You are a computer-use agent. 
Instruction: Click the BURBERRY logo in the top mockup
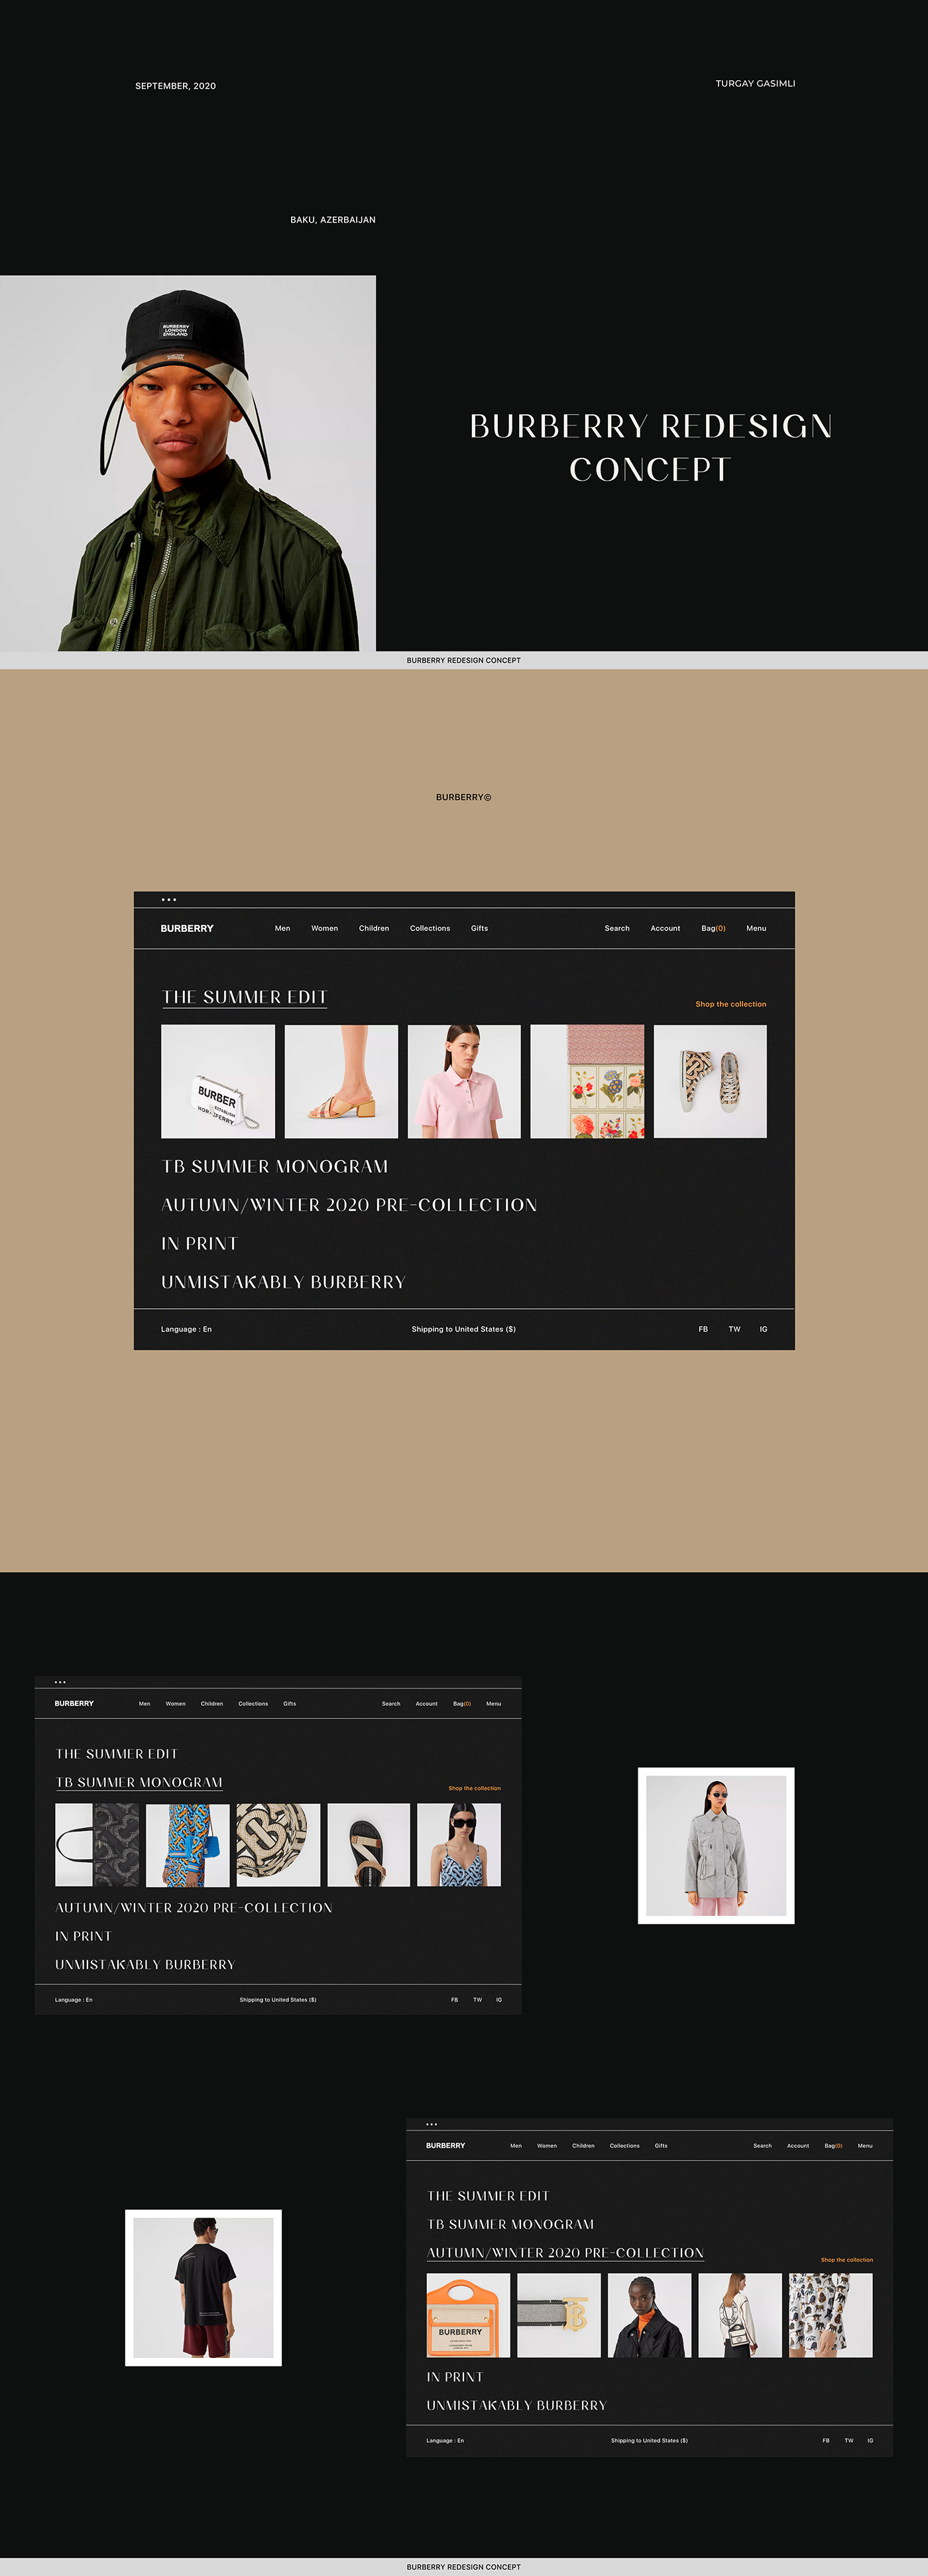(x=187, y=928)
